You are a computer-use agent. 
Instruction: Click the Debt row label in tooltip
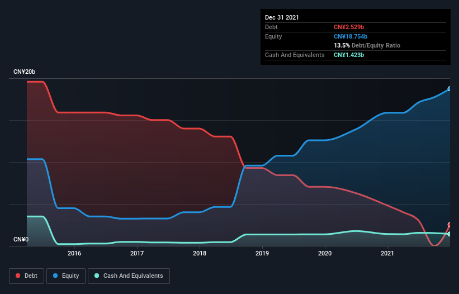(x=271, y=27)
